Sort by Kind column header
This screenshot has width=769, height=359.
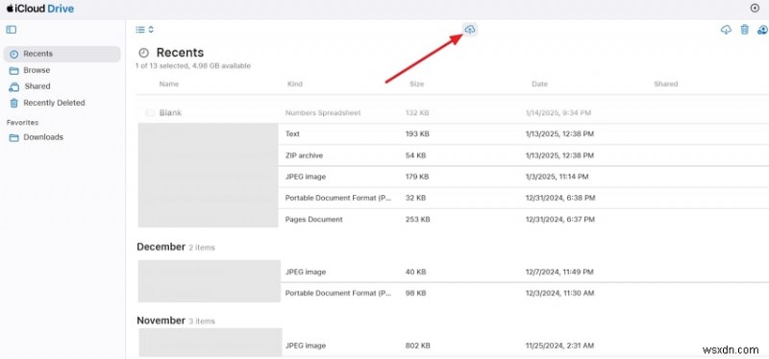click(295, 84)
